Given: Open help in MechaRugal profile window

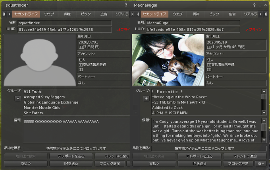Looking at the screenshot, I should (x=254, y=5).
